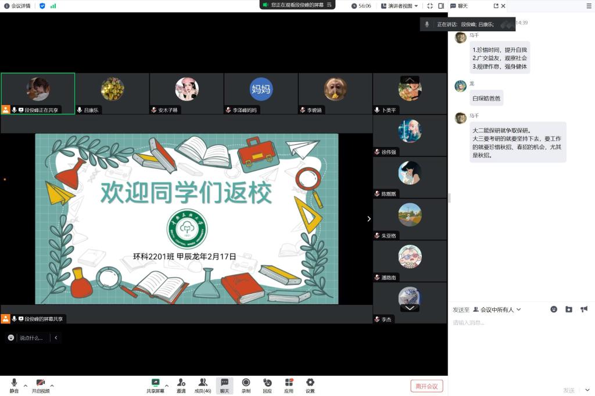Open the reactions menu

coord(267,384)
